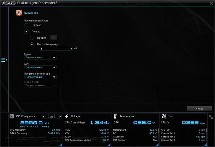Open the Аудио dropdown

pyautogui.click(x=40, y=58)
